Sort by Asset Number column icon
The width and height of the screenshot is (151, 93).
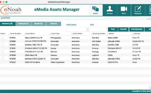click(x=9, y=34)
